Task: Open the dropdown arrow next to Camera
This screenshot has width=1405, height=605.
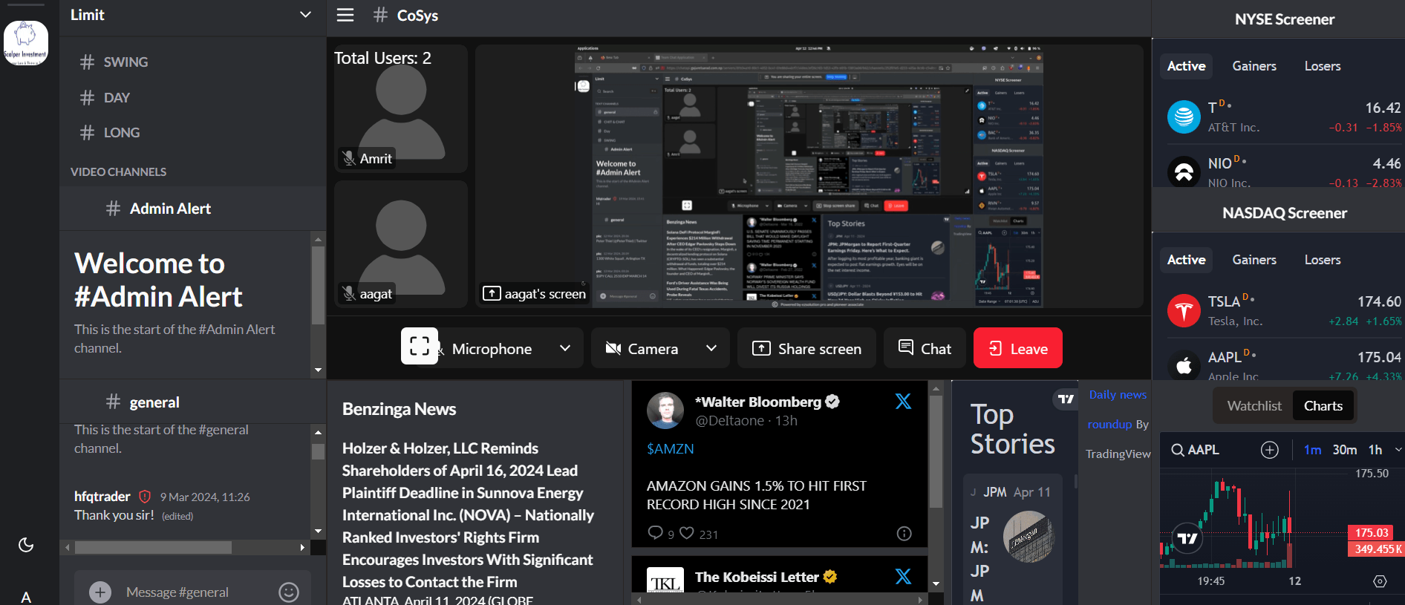Action: coord(711,348)
